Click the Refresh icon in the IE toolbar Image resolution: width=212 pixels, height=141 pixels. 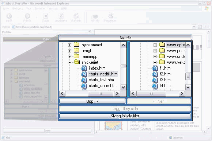61,16
